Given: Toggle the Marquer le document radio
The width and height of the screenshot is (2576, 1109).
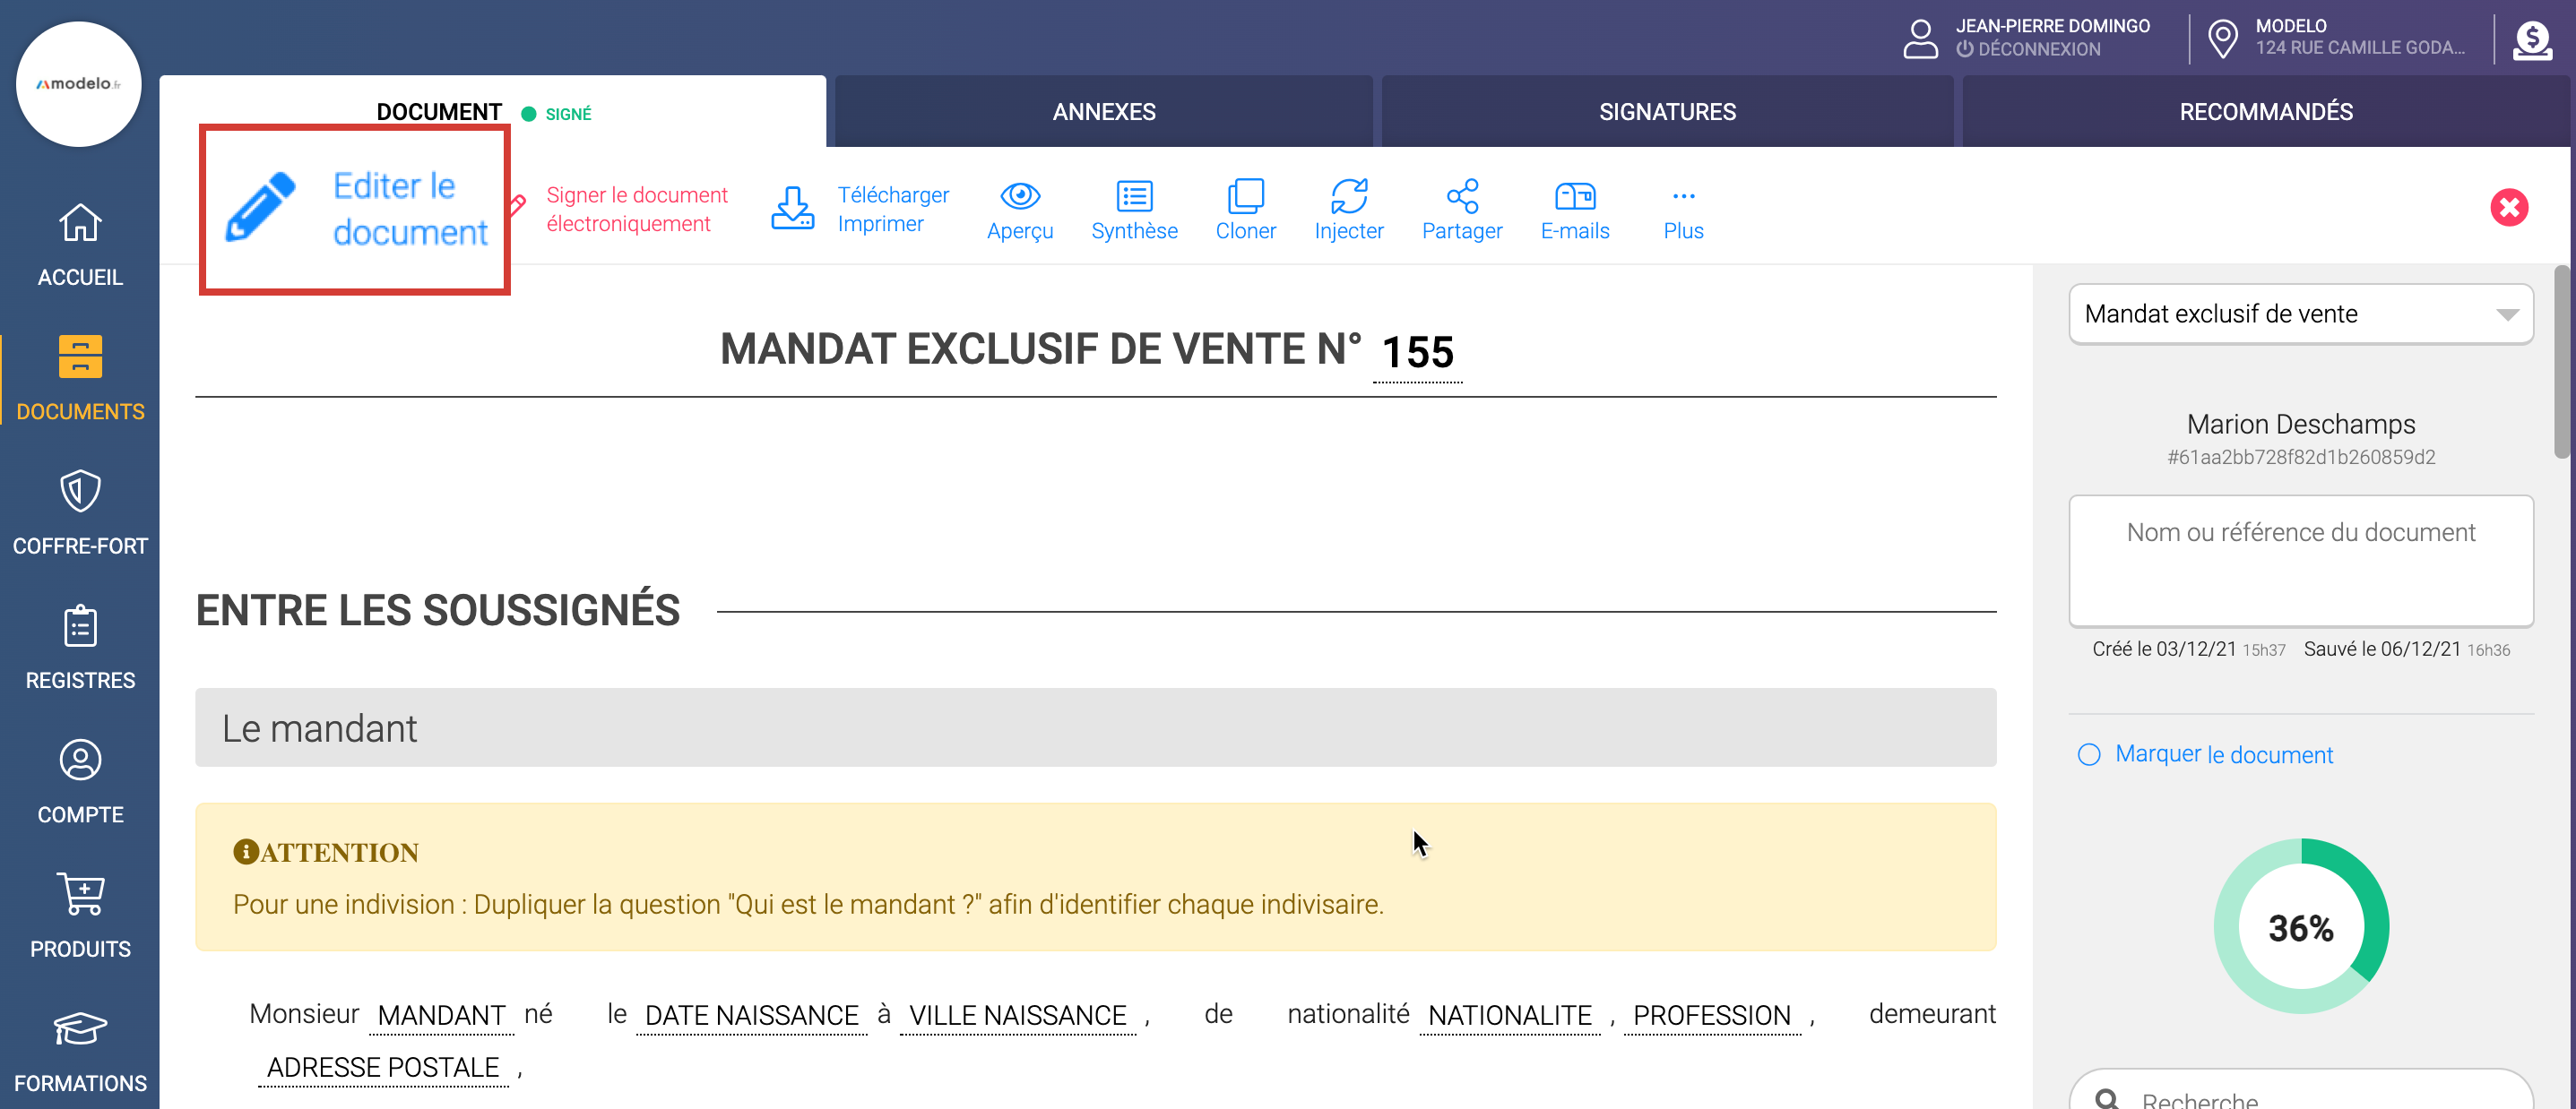Looking at the screenshot, I should click(2088, 754).
